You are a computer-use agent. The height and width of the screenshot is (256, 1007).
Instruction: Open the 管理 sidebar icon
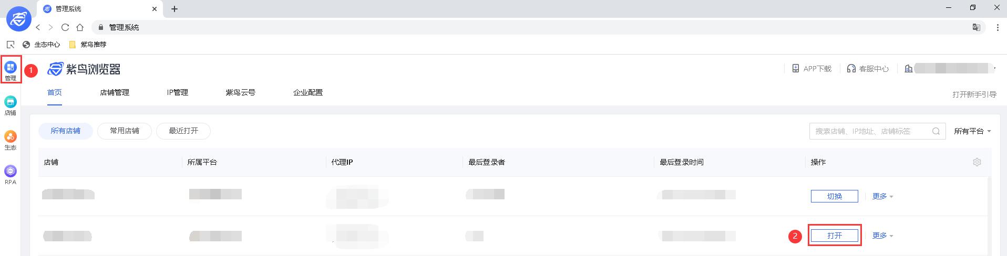click(11, 70)
